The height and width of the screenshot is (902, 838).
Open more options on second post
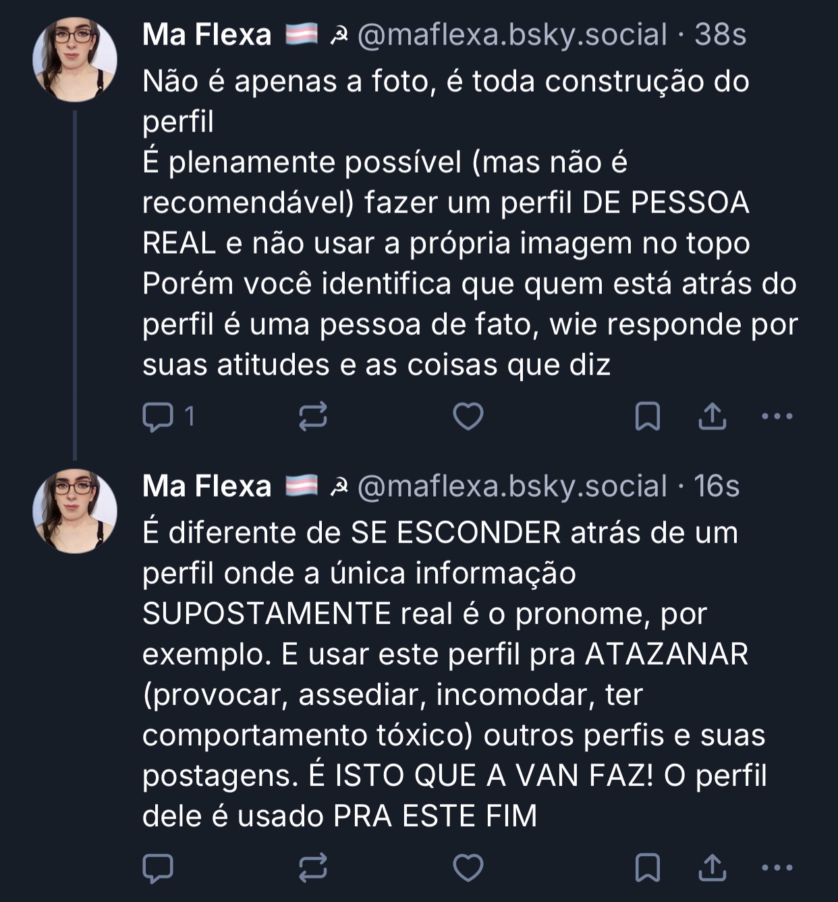click(777, 868)
